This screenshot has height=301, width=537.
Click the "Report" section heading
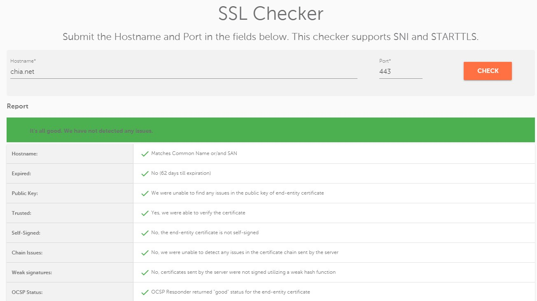(18, 106)
